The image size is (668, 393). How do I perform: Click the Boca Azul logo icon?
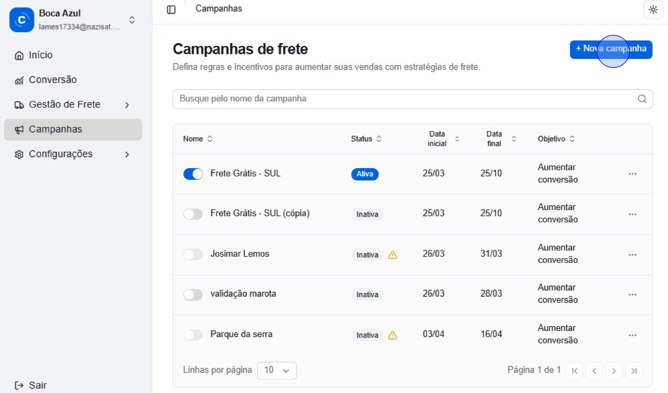point(22,20)
